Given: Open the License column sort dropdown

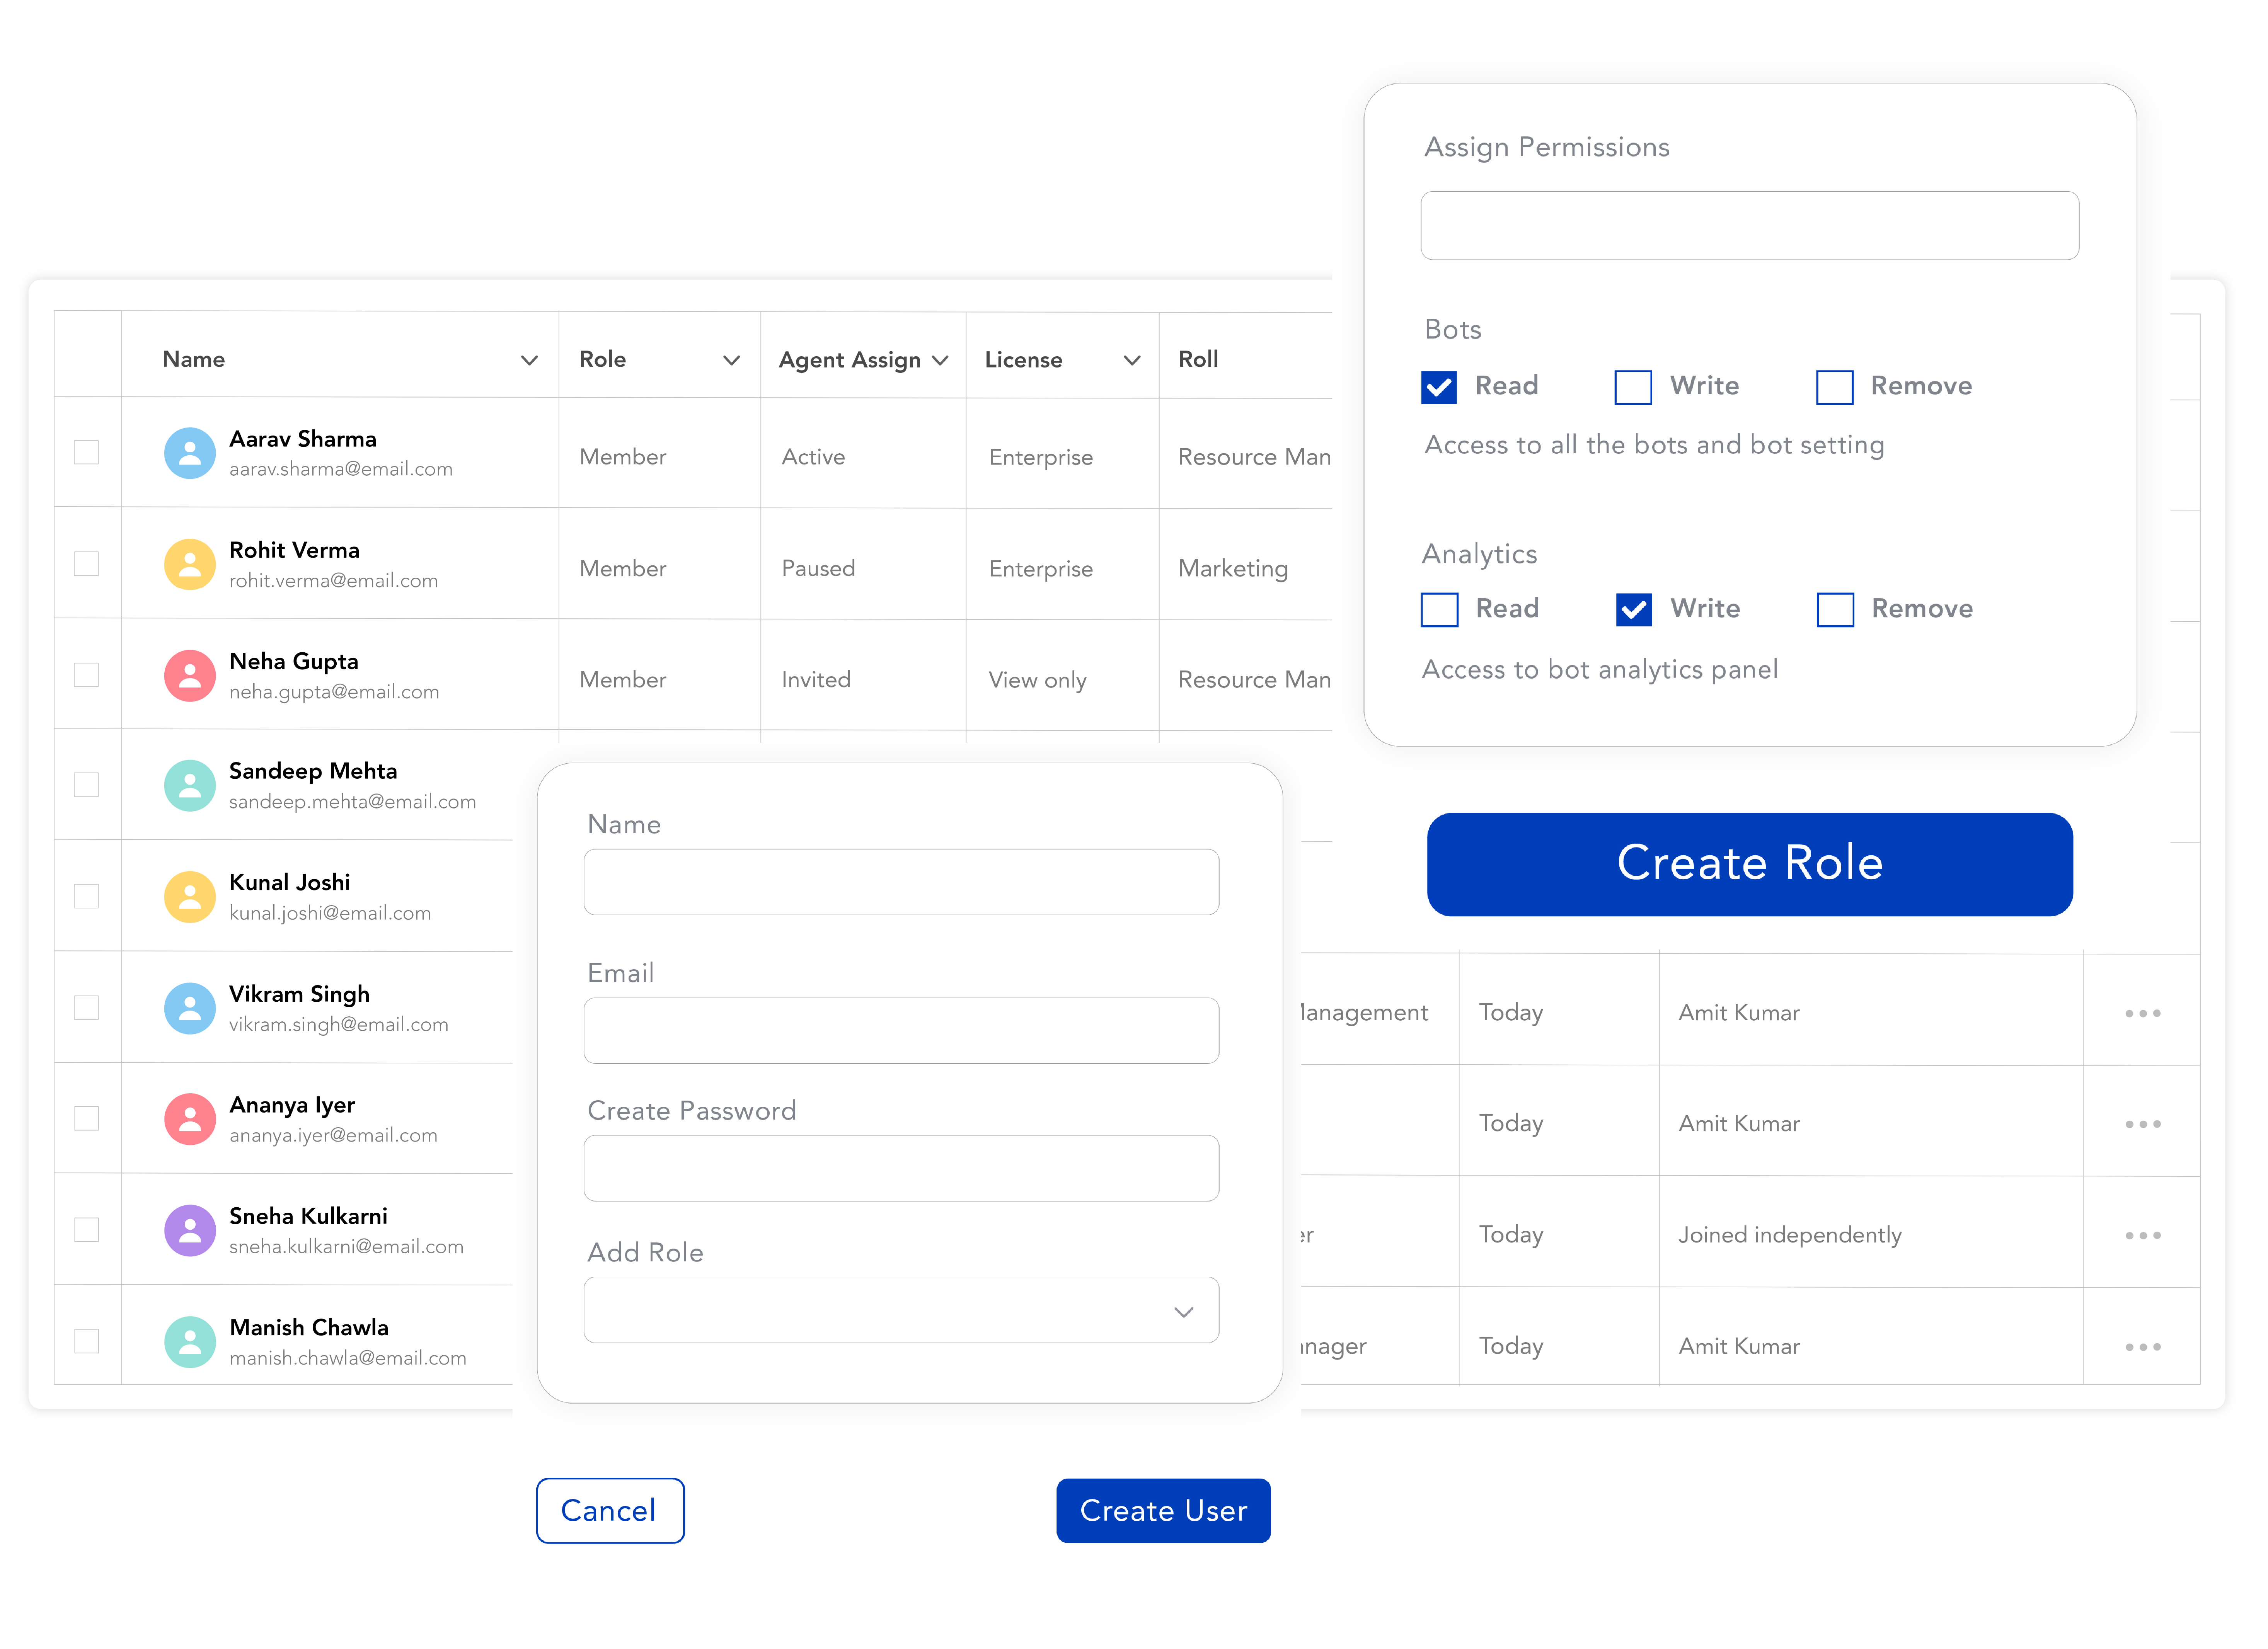Looking at the screenshot, I should tap(1131, 360).
